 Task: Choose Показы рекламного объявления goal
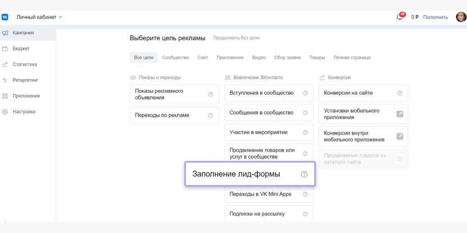pyautogui.click(x=175, y=94)
